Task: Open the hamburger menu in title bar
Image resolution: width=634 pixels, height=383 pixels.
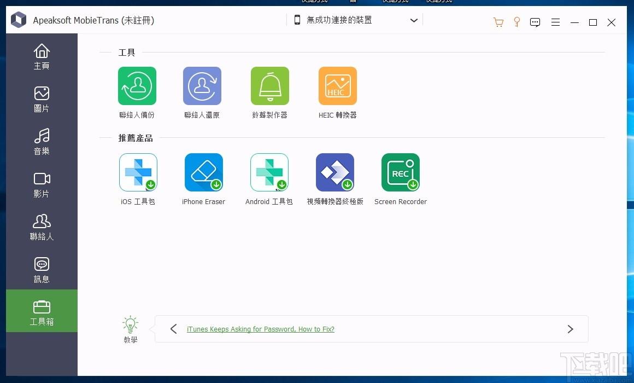Action: pyautogui.click(x=555, y=22)
